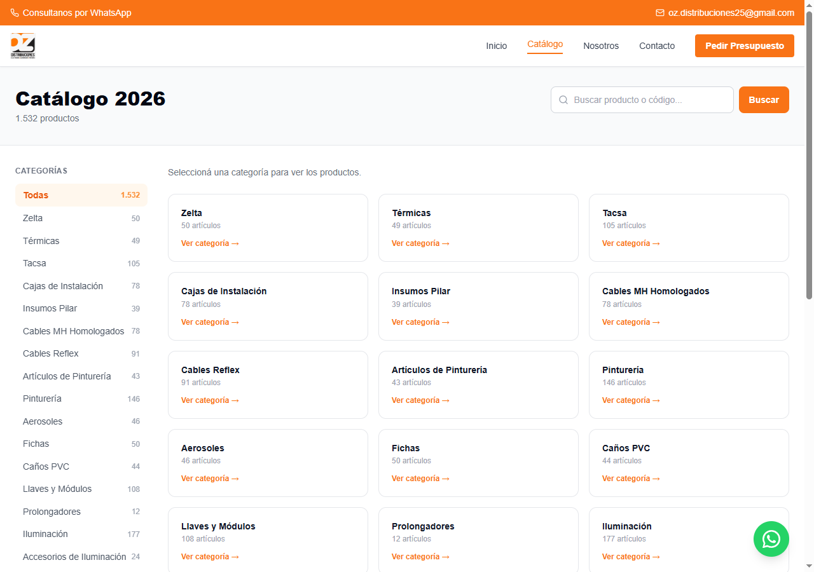Open Ver categoría for Cables Reflex card

point(210,400)
